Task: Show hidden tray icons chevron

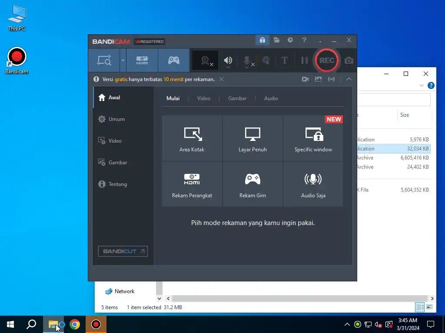Action: coord(347,324)
